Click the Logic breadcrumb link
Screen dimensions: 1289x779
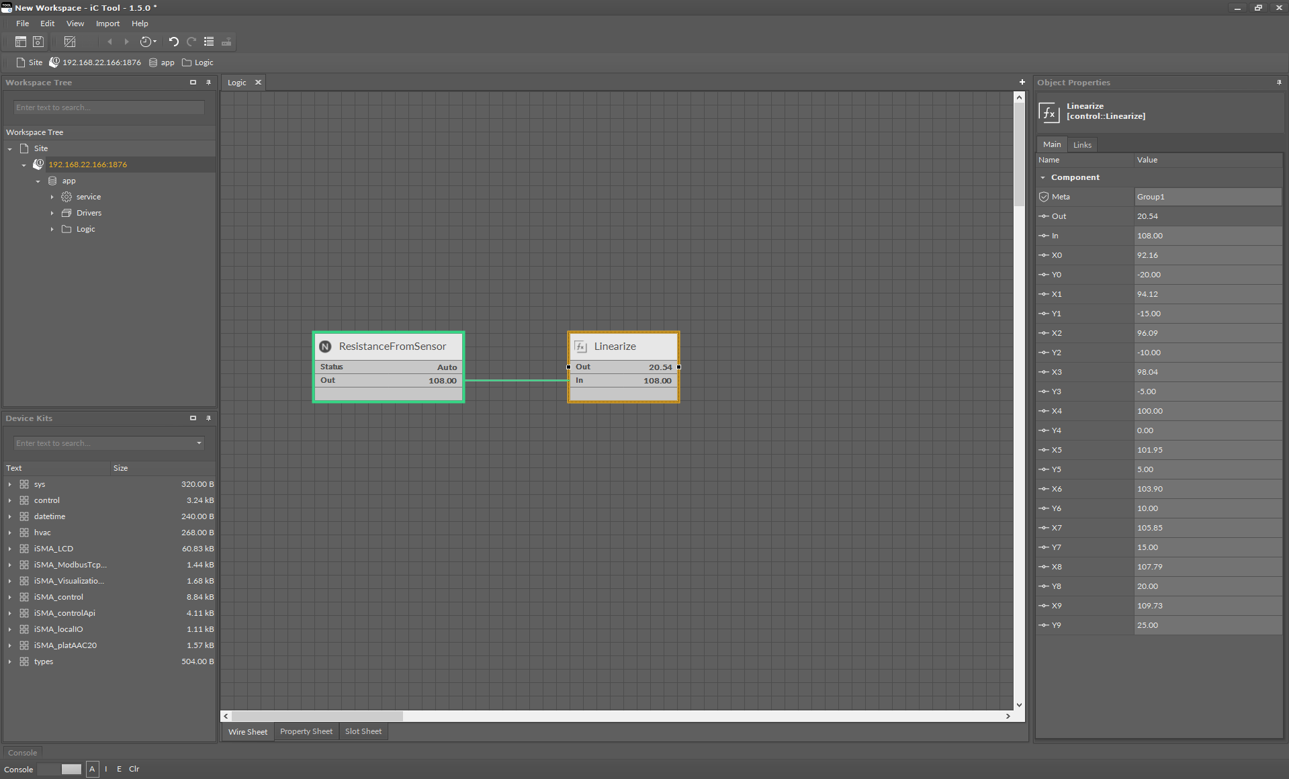click(204, 62)
